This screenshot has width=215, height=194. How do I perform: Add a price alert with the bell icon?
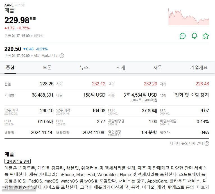coord(194,36)
